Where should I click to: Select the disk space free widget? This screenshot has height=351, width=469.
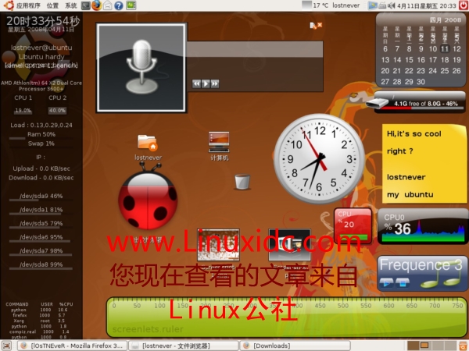pyautogui.click(x=417, y=102)
